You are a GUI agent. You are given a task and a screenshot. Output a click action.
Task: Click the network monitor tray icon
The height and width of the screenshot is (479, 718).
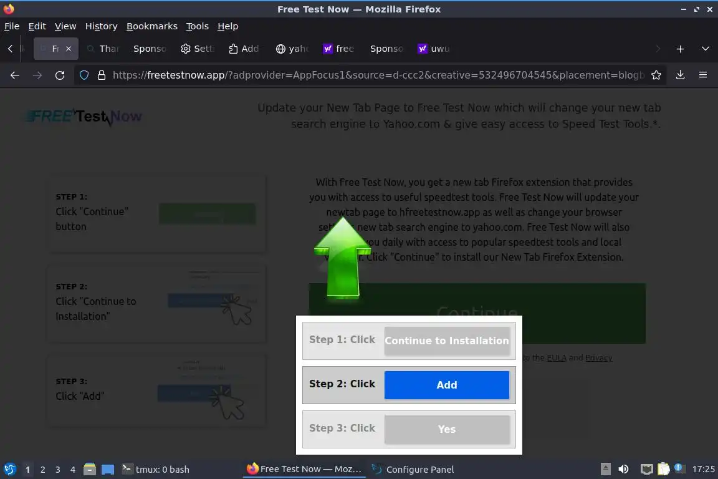click(x=646, y=469)
